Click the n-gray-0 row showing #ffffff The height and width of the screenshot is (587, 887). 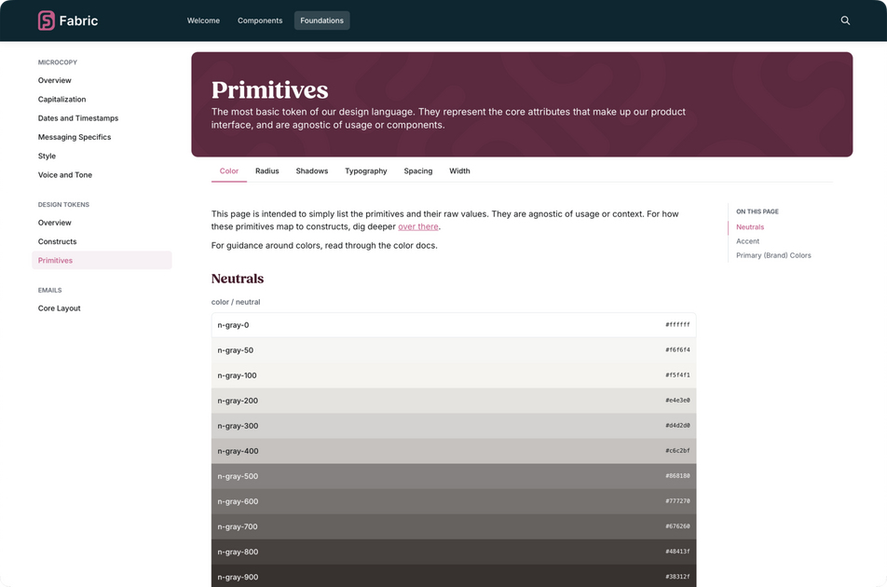tap(453, 324)
